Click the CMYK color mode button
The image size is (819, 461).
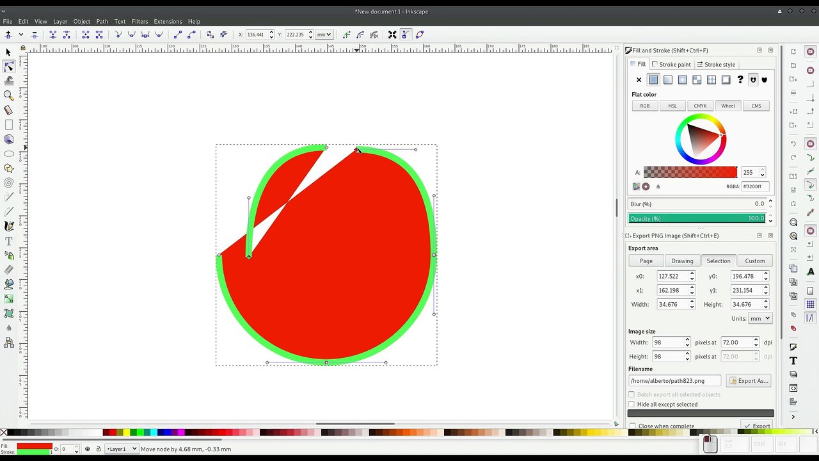[x=700, y=106]
